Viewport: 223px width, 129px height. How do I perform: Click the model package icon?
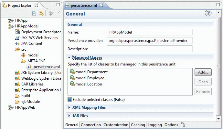[x=24, y=55]
